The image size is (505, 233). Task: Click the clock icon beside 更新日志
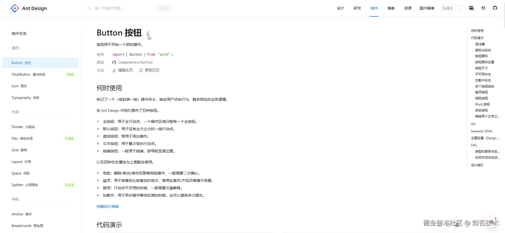point(141,70)
